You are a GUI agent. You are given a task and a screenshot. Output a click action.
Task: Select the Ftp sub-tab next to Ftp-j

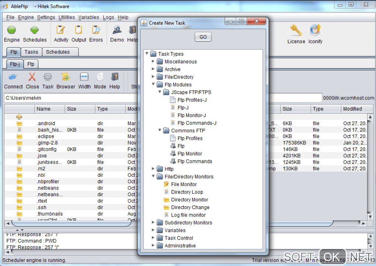click(31, 64)
